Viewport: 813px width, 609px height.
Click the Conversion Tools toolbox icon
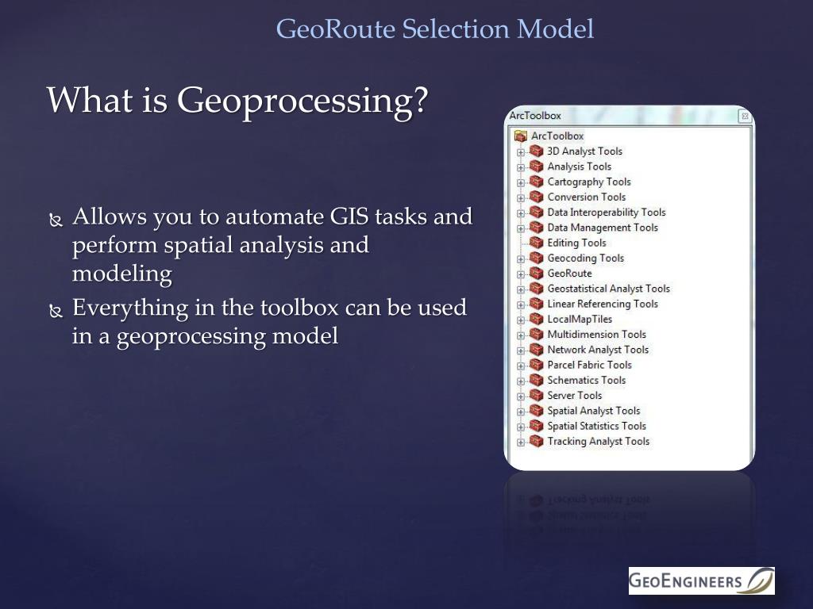pos(536,197)
